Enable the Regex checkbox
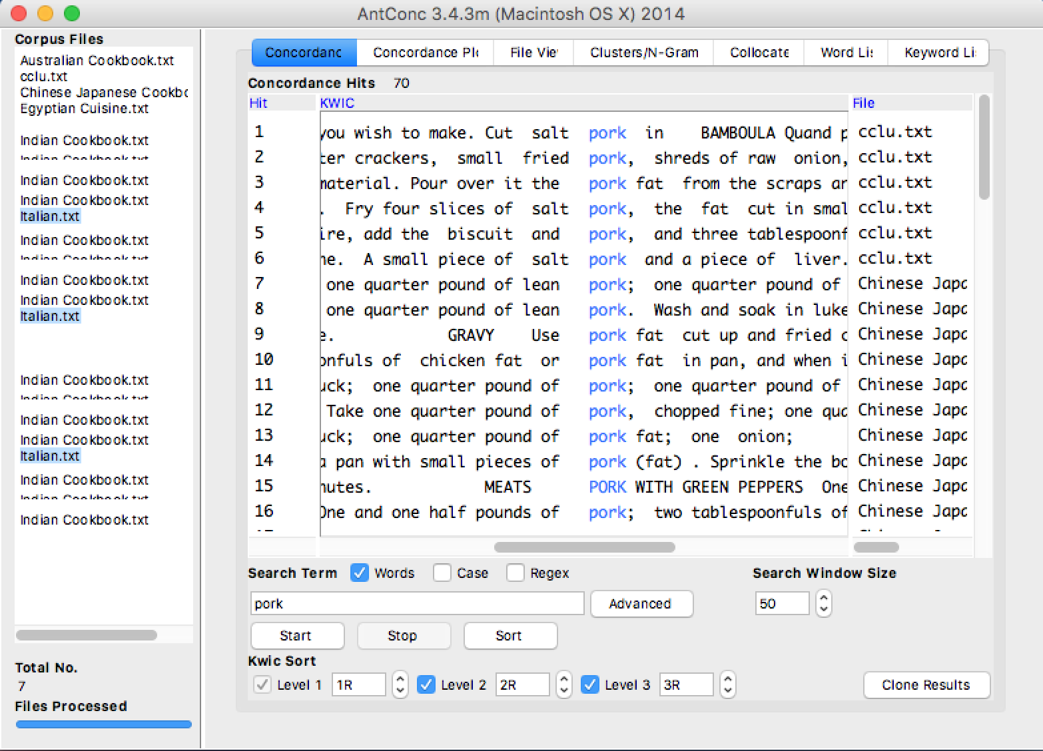Viewport: 1043px width, 751px height. [x=516, y=573]
